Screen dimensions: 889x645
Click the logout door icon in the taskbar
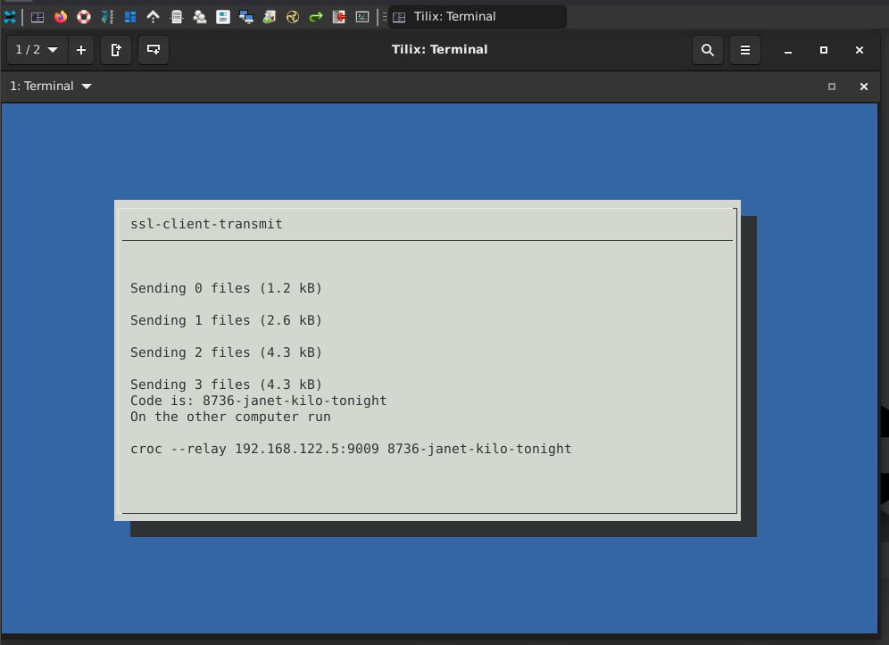tap(337, 16)
